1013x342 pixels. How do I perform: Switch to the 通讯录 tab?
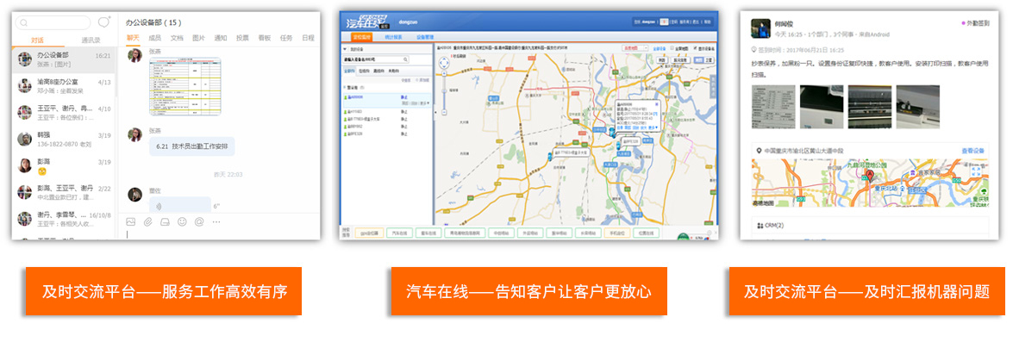tap(91, 40)
